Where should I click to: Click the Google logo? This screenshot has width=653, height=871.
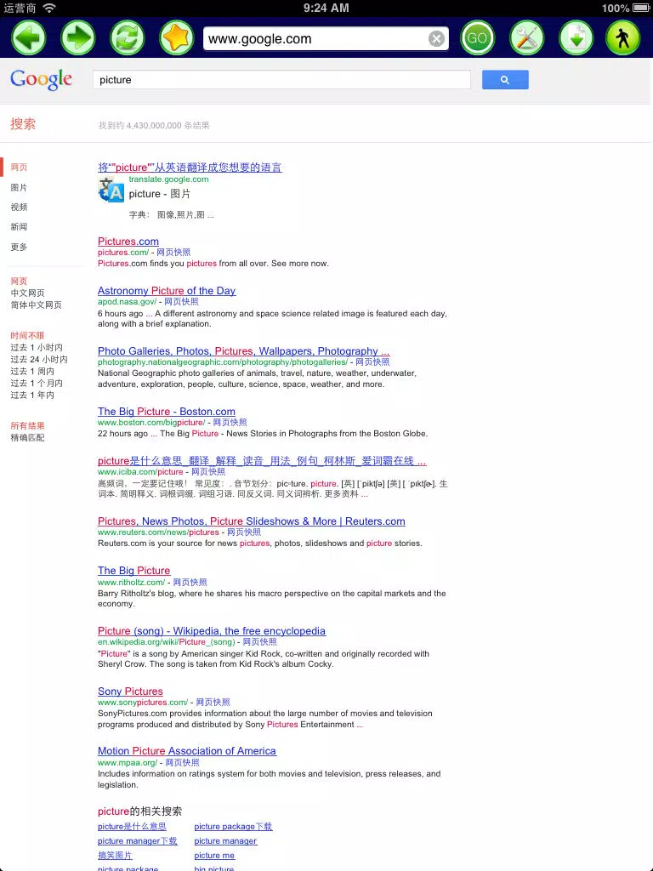(x=41, y=79)
